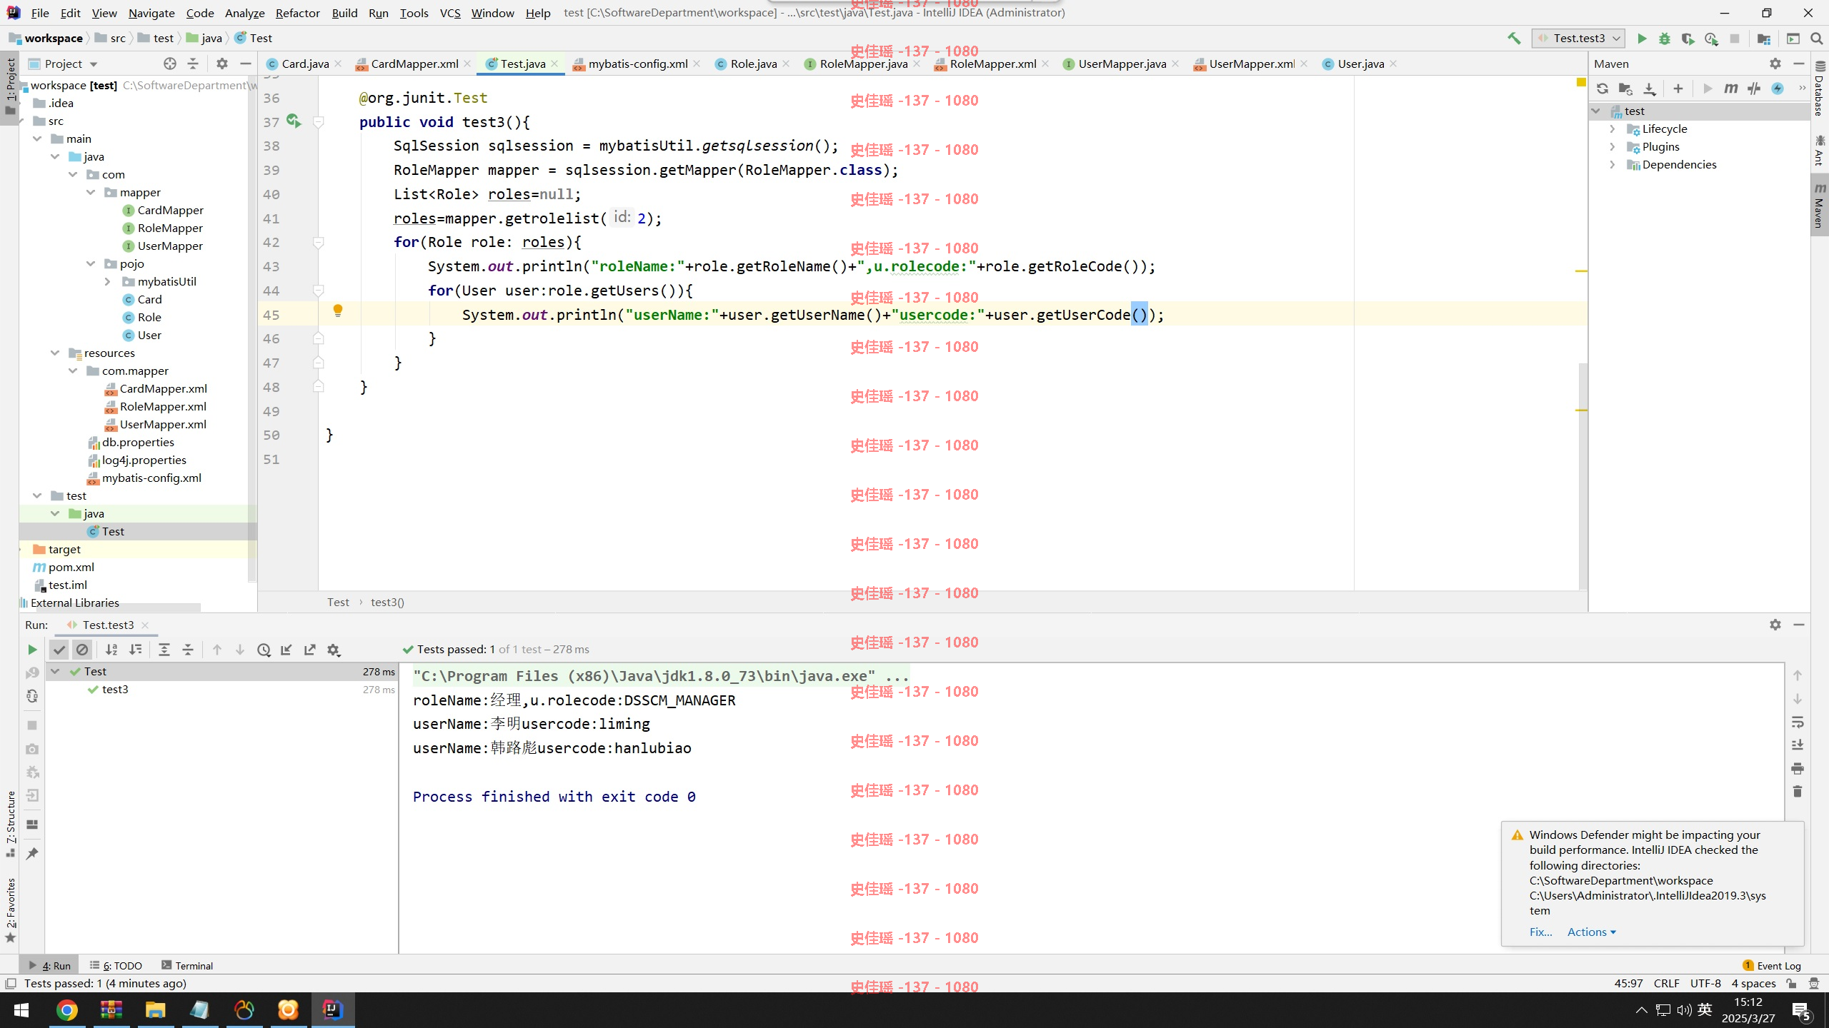Select test3 in test results tree
The height and width of the screenshot is (1028, 1829).
114,689
